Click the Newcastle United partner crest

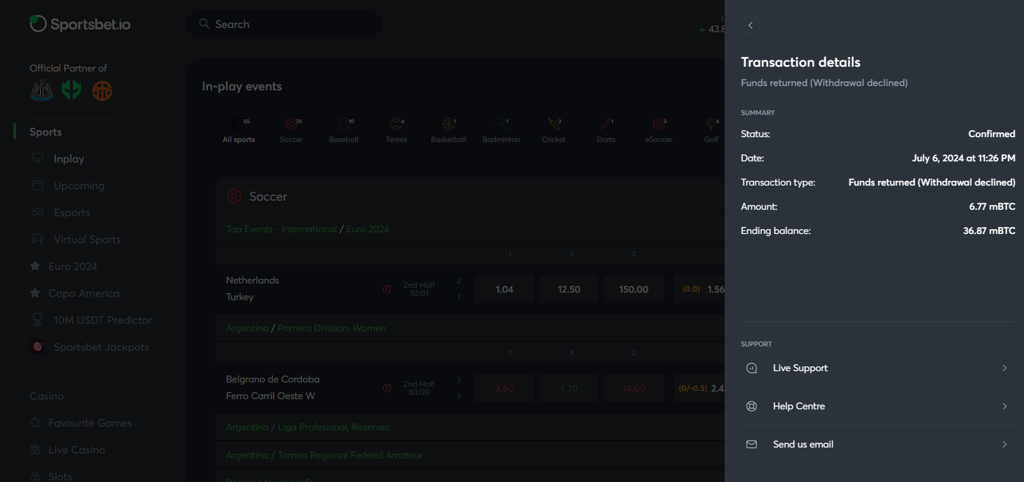tap(41, 90)
